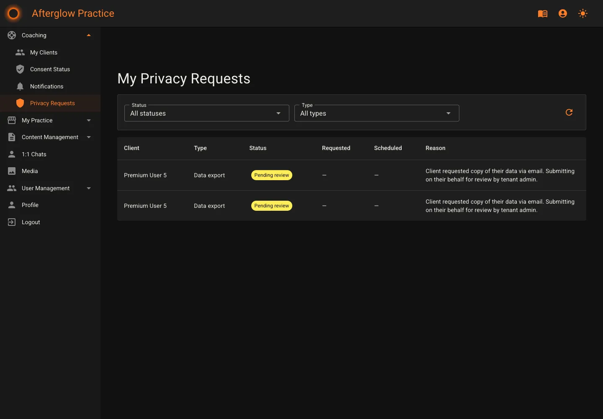
Task: Open 1:1 Chats
Action: click(x=50, y=154)
